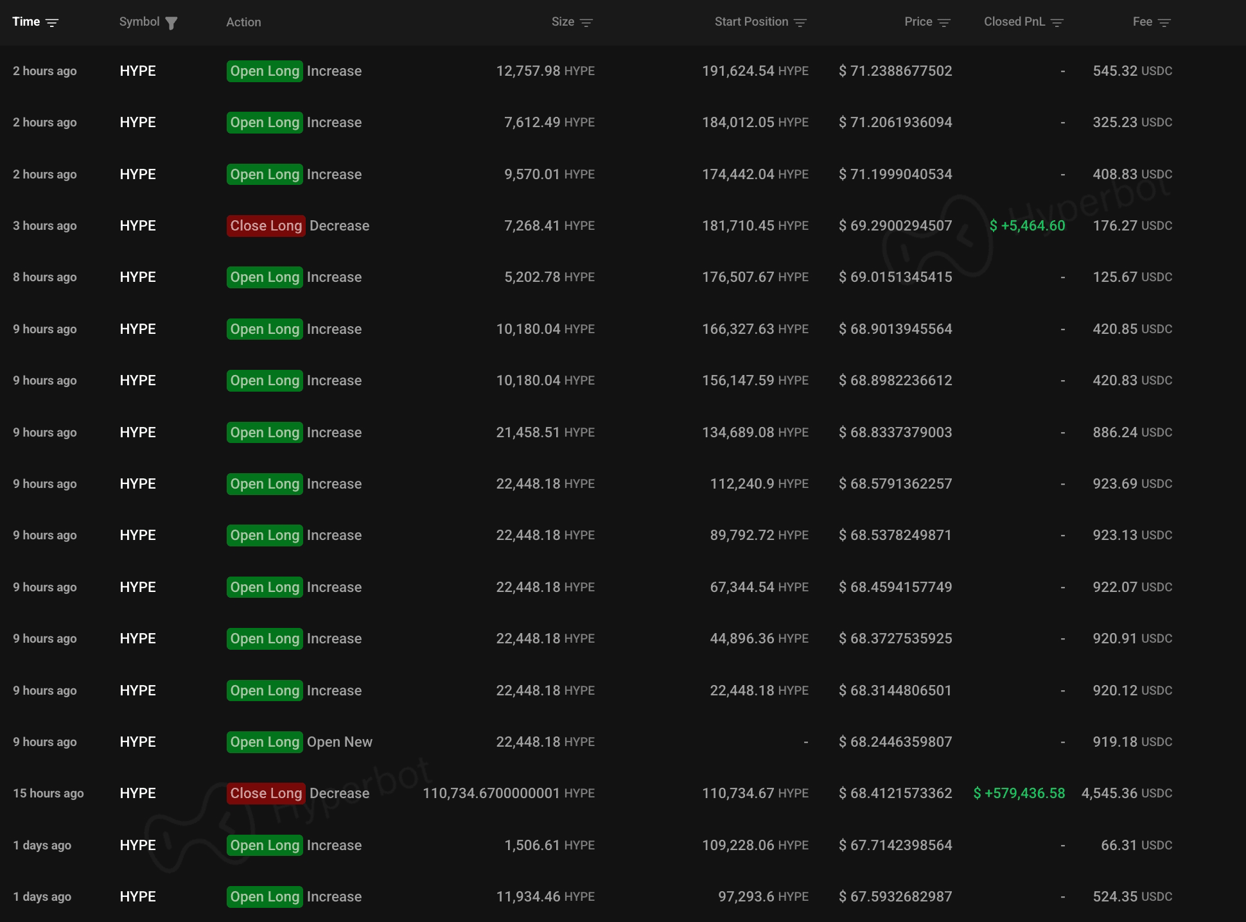Select price $ 68.8982236612
Viewport: 1246px width, 922px height.
tap(895, 380)
